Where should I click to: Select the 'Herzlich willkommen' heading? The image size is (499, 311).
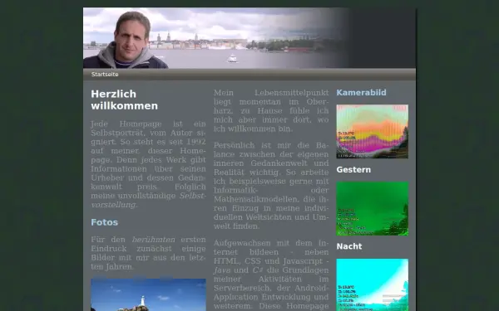tap(124, 100)
